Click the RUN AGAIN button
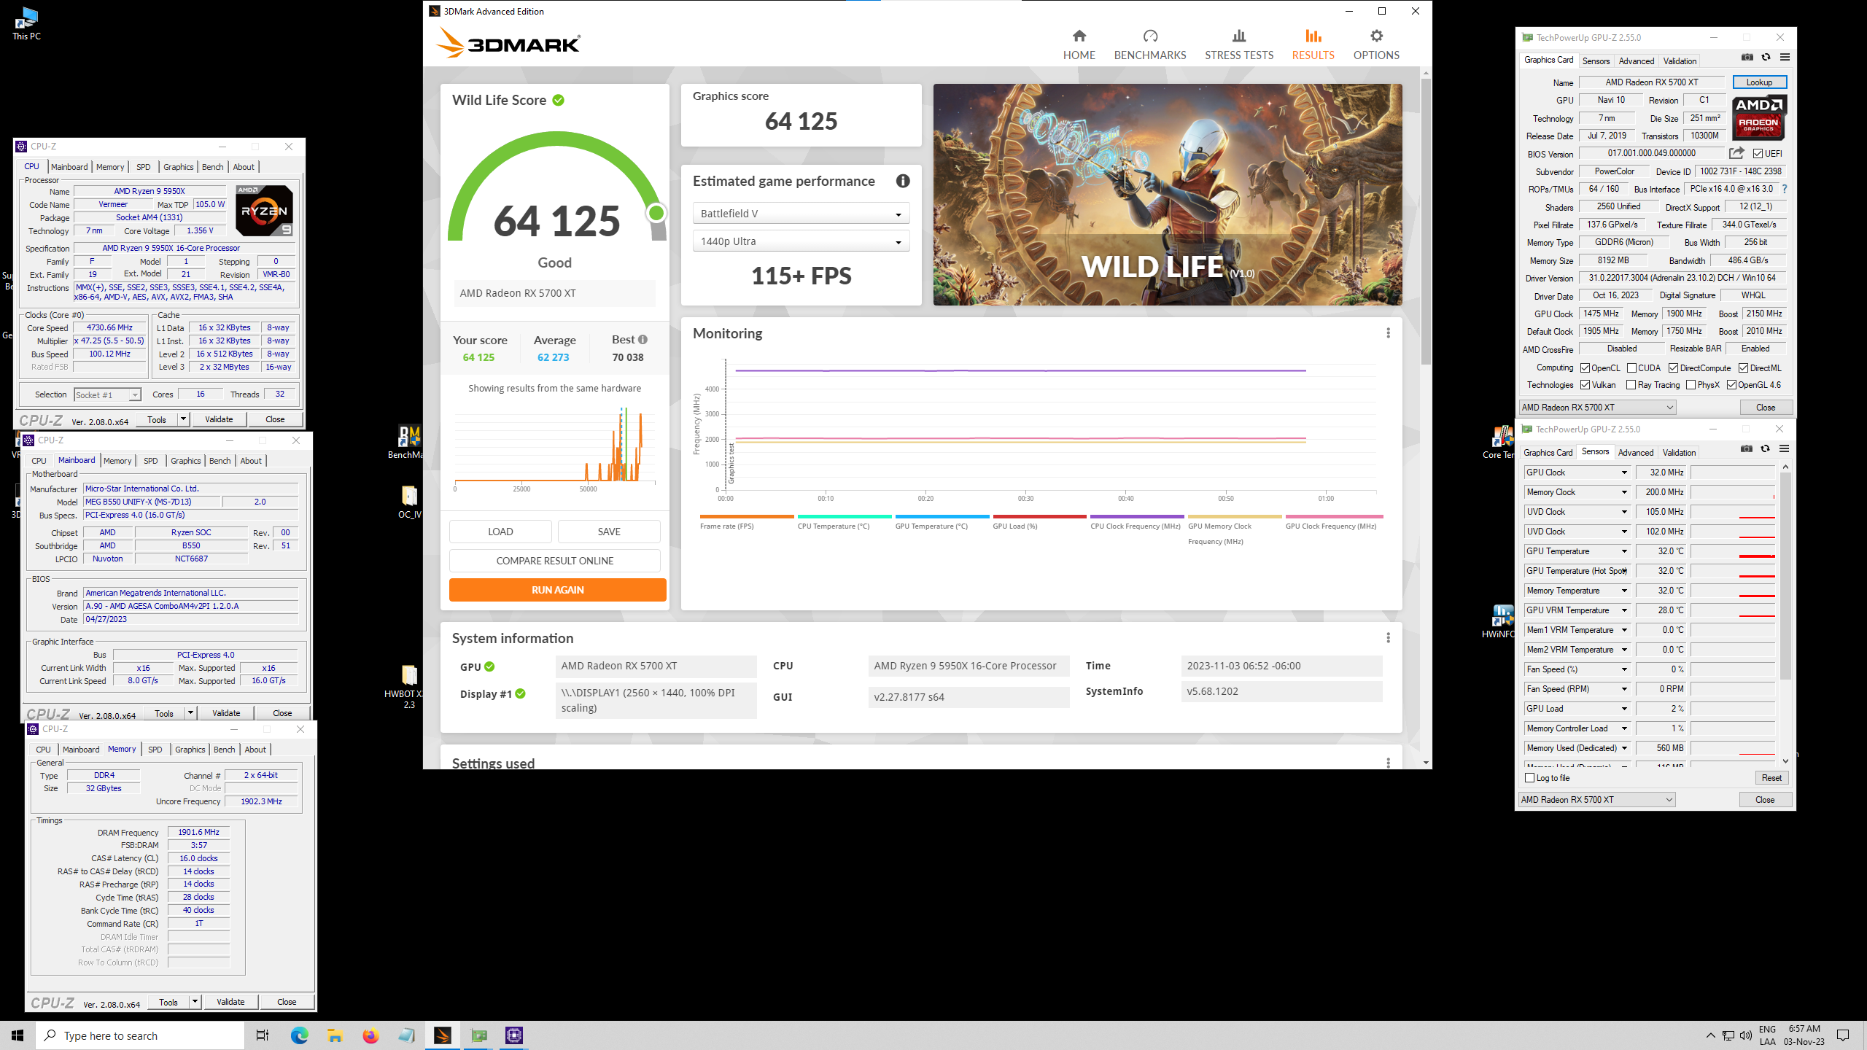This screenshot has width=1867, height=1050. (x=557, y=590)
